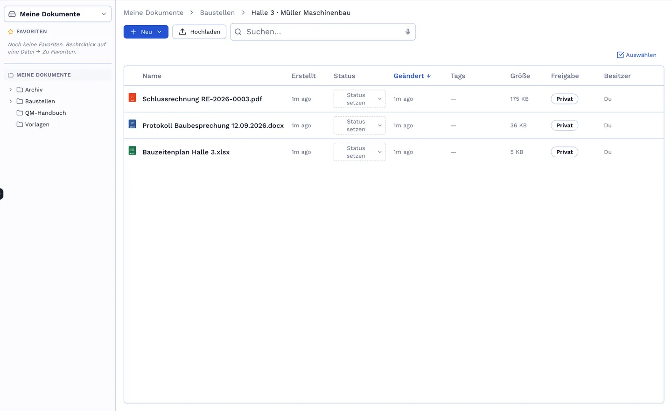Click the dark handle on the left window edge

(x=1, y=194)
